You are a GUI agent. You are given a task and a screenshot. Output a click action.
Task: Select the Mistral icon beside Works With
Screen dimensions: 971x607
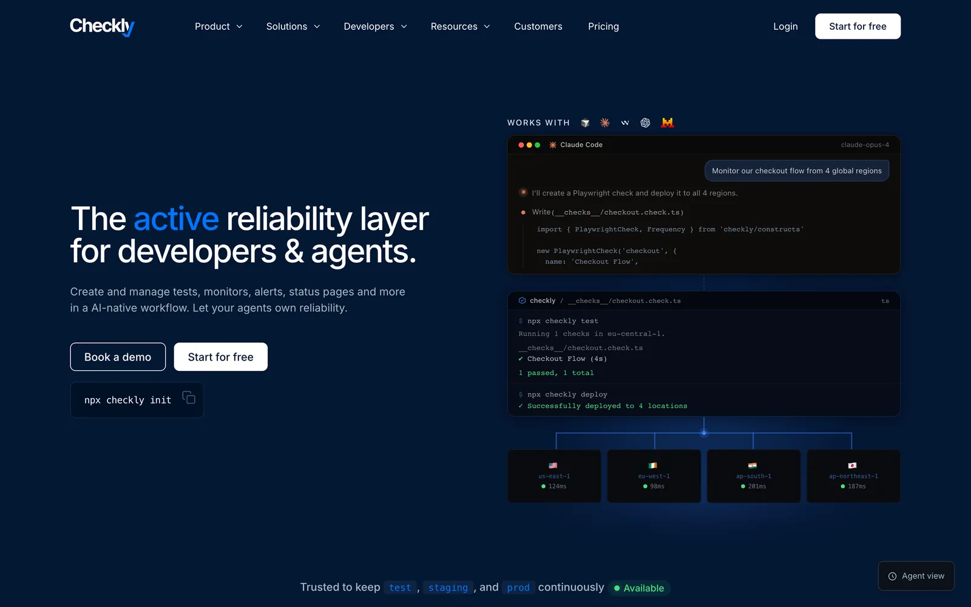(668, 123)
